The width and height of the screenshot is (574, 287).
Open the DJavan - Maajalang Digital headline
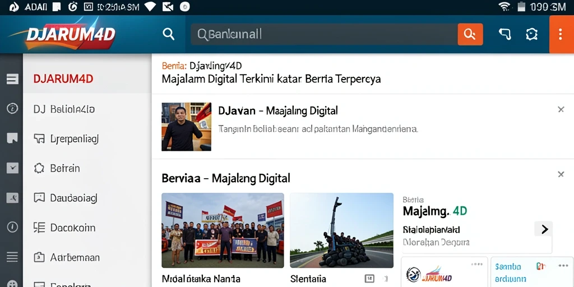[x=278, y=110]
